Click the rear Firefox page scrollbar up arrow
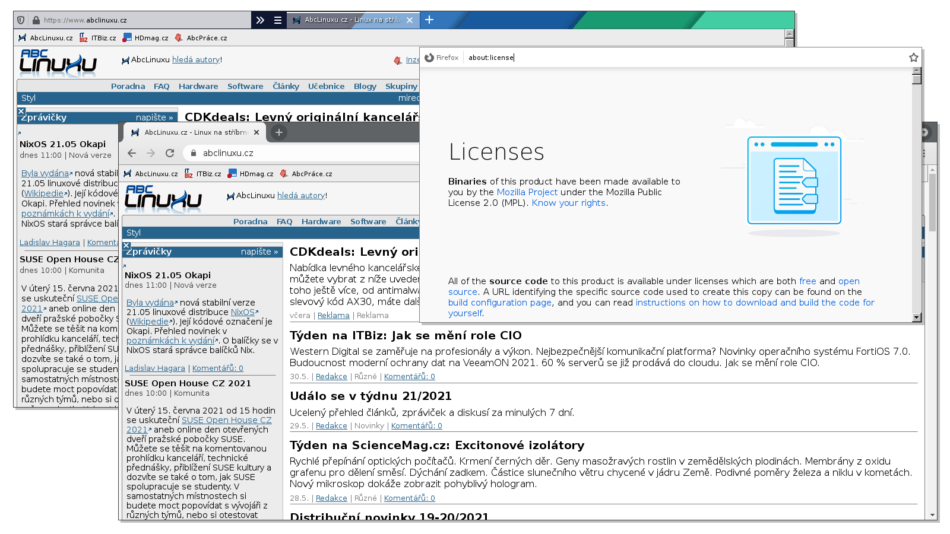The image size is (950, 534). pos(789,34)
